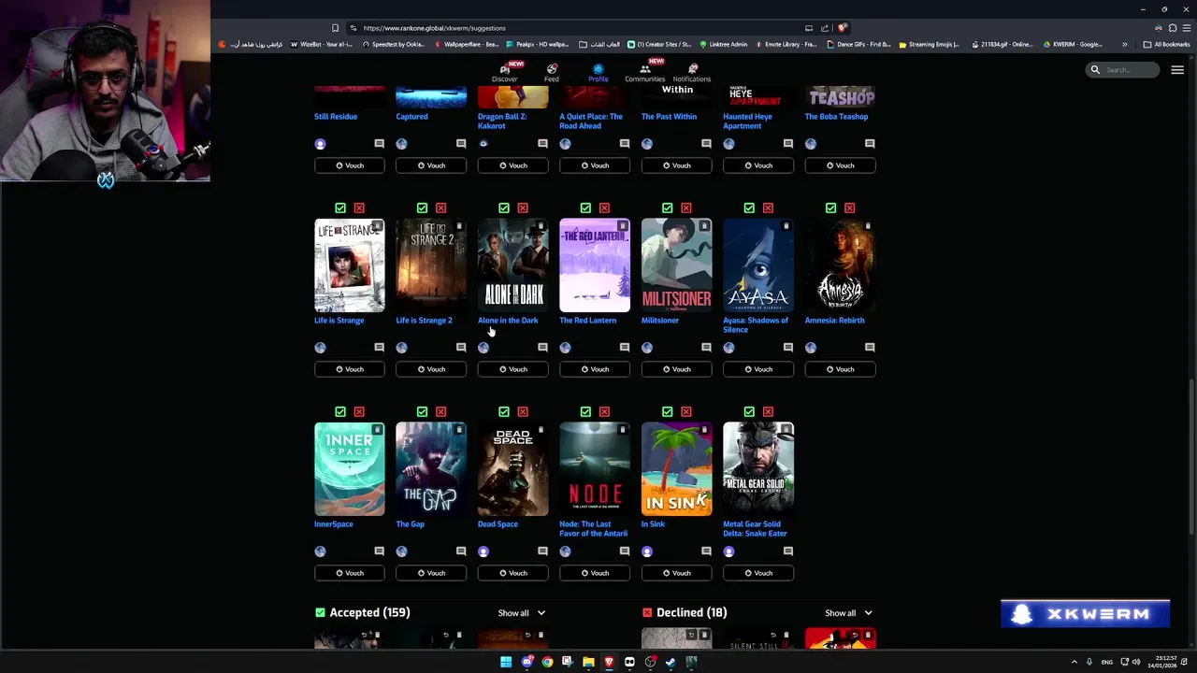Show hidden system tray icons
Viewport: 1197px width, 673px height.
[1074, 662]
